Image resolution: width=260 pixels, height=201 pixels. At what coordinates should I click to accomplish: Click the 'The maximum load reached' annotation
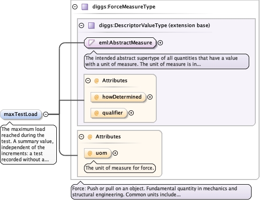point(28,144)
